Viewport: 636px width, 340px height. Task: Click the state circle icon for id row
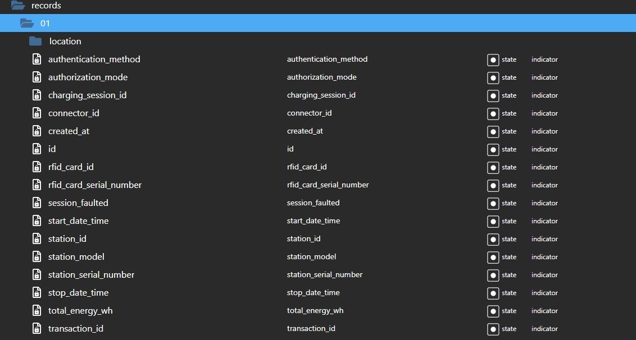coord(493,149)
